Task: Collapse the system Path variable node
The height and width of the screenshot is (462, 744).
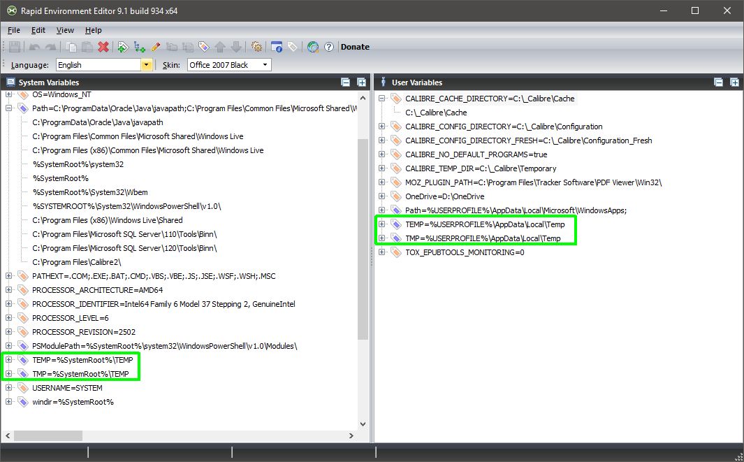Action: point(8,108)
